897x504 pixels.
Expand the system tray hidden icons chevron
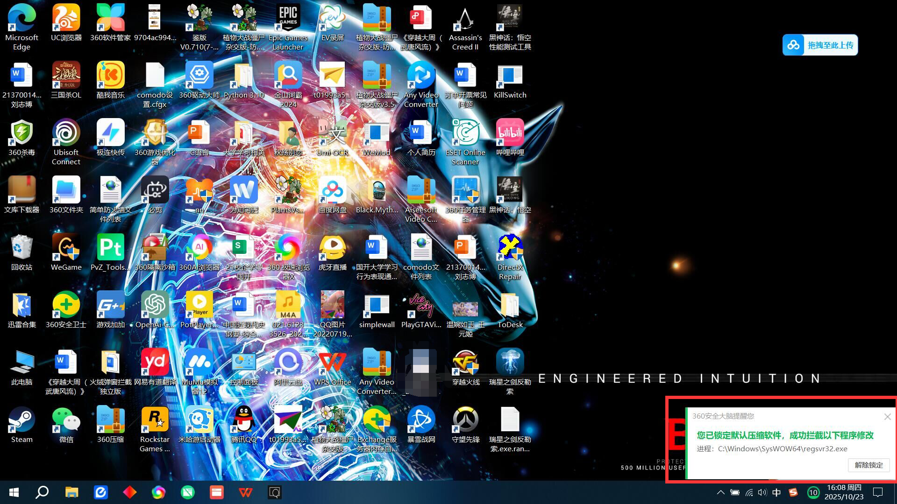(x=720, y=492)
